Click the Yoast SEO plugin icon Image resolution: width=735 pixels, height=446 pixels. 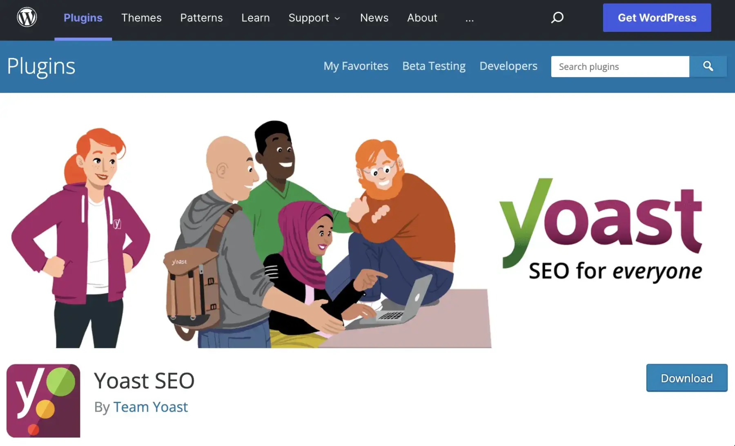[x=43, y=401]
